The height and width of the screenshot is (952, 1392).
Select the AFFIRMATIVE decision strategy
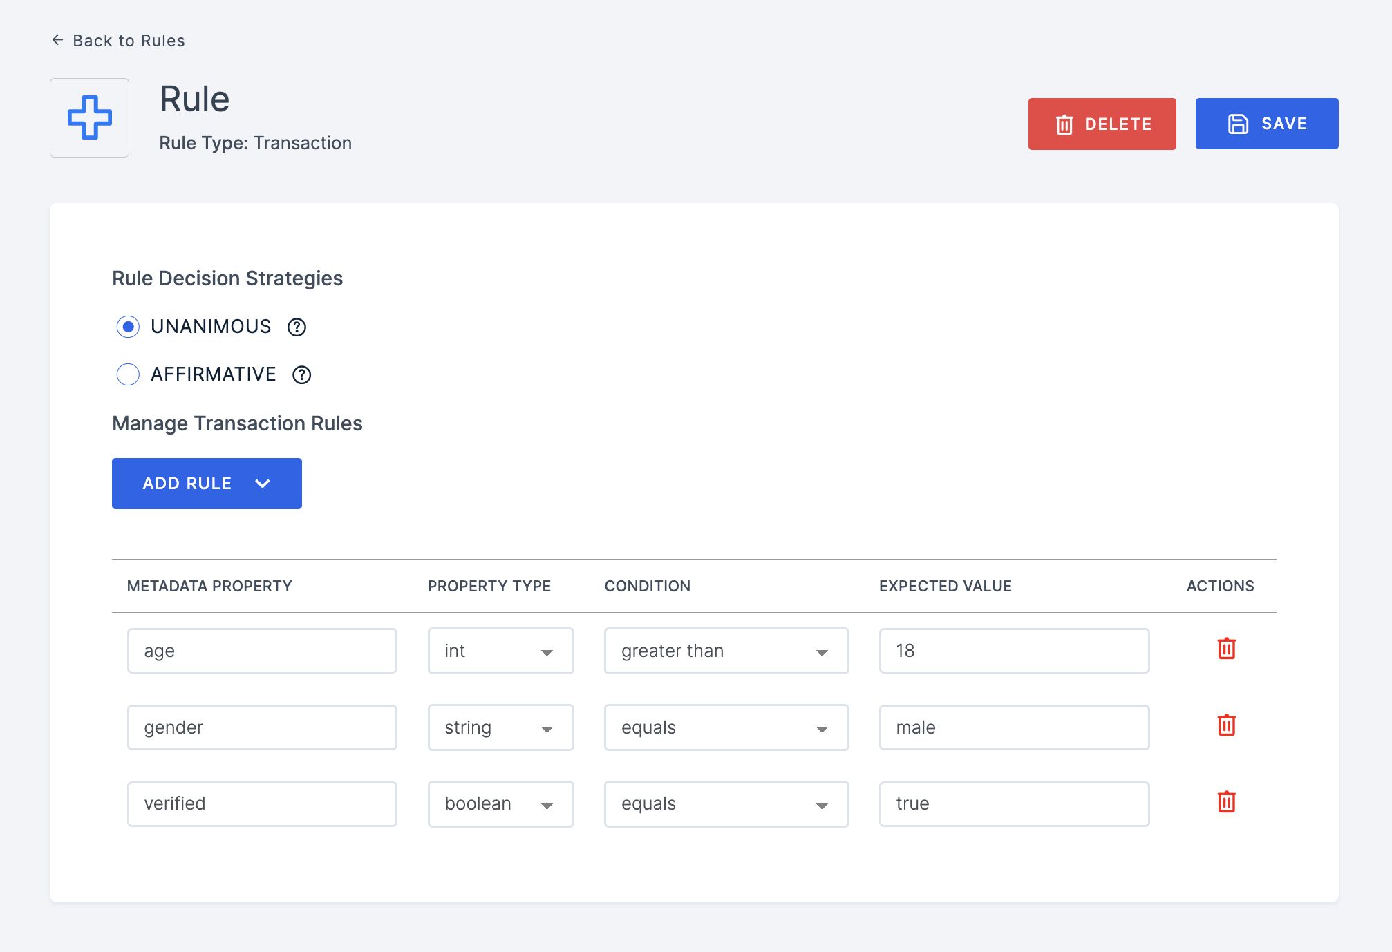pos(126,373)
